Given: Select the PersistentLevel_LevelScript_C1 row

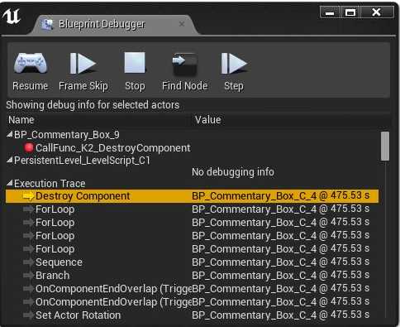Looking at the screenshot, I should [x=192, y=161].
